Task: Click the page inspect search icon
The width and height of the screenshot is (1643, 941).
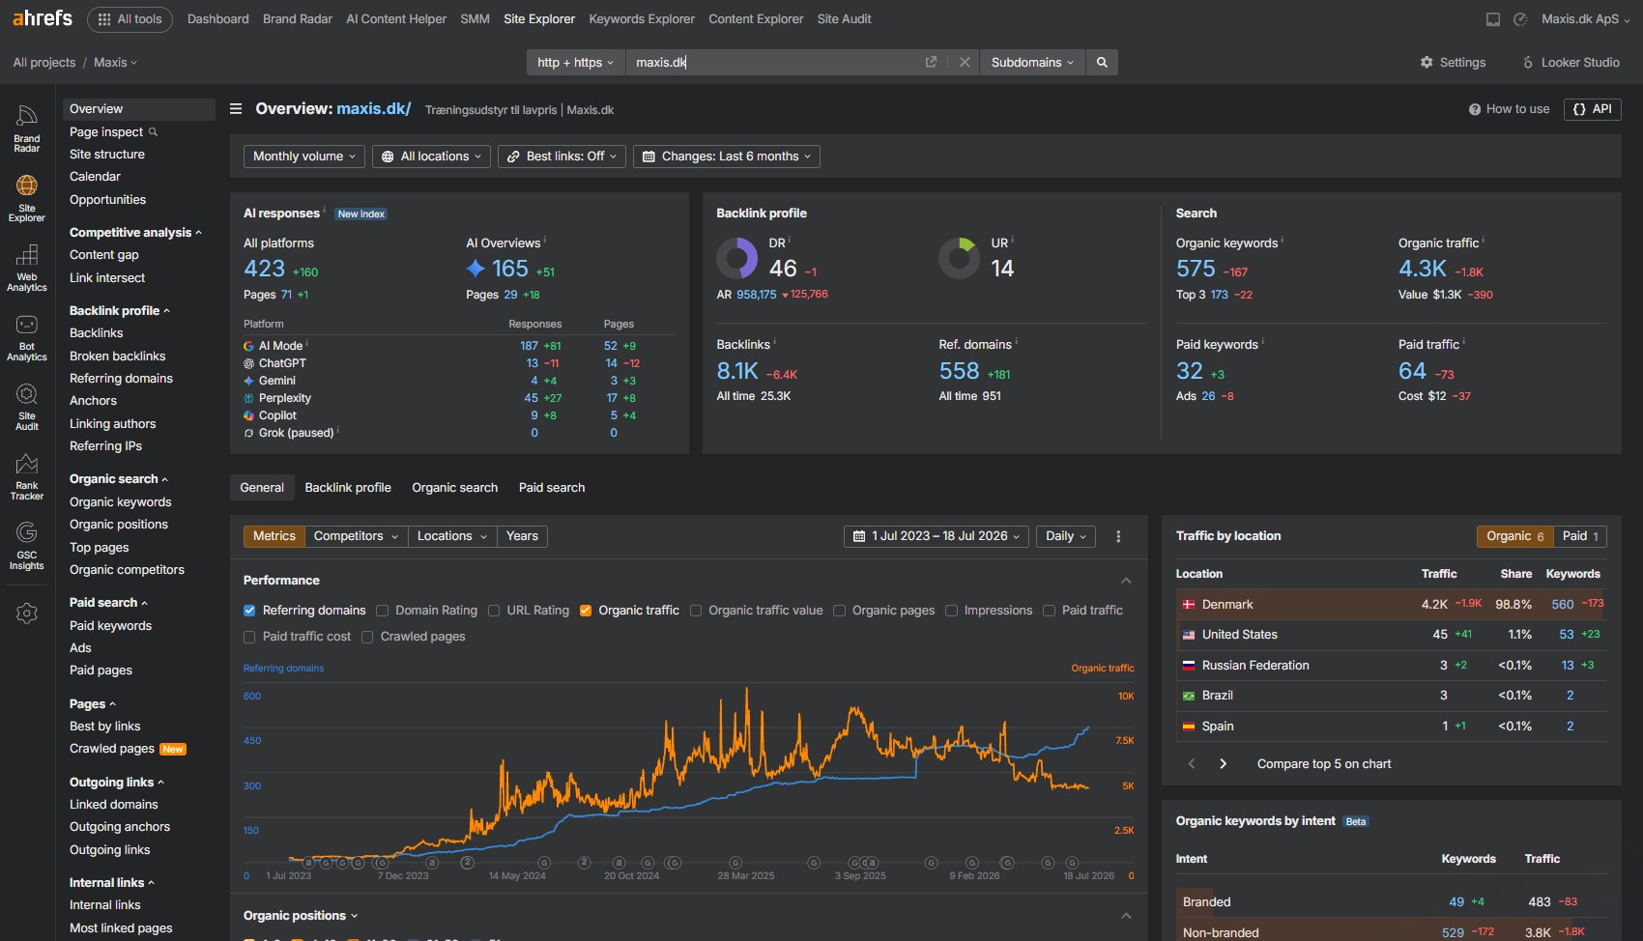Action: [x=153, y=132]
